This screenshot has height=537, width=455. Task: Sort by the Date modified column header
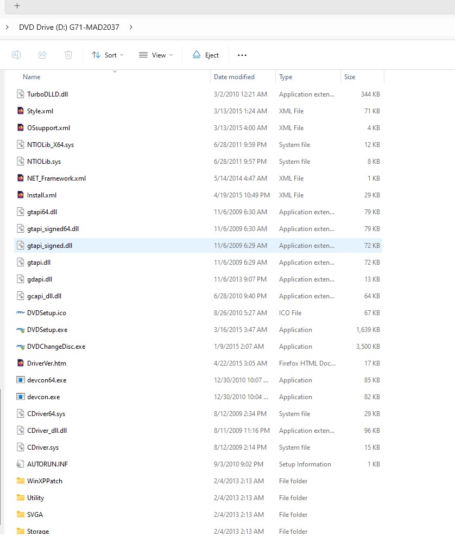[234, 77]
